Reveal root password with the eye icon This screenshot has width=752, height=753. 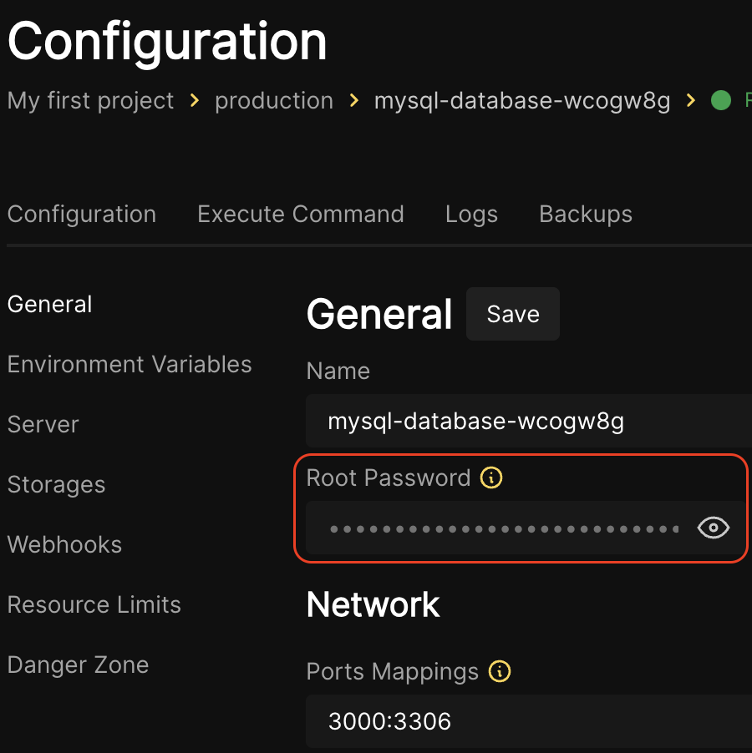tap(713, 528)
